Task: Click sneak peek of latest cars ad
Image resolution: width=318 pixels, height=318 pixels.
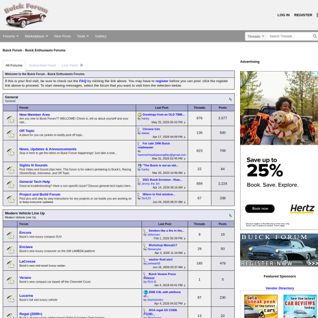Action: (261, 306)
